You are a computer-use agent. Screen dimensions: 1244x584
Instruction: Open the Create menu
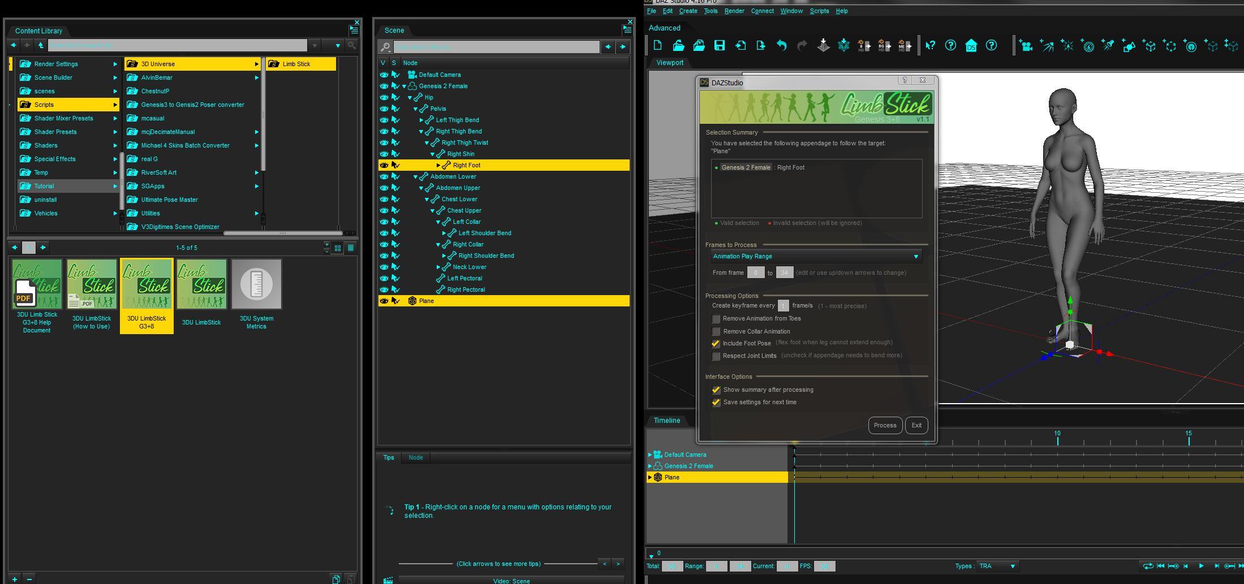click(688, 11)
